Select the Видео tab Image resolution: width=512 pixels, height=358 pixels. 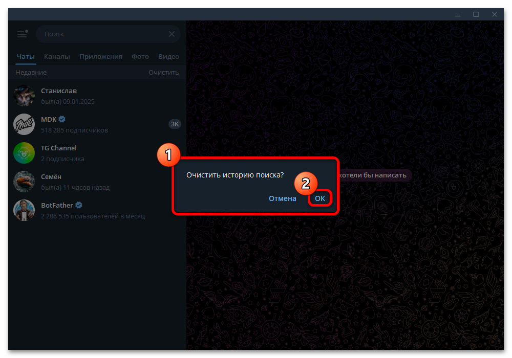[168, 56]
